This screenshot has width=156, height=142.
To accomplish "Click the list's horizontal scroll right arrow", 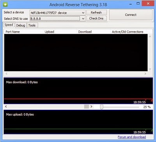I will tap(145, 74).
